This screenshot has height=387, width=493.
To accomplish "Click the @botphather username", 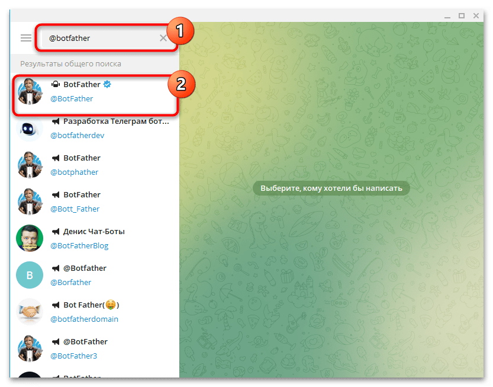I will pyautogui.click(x=75, y=172).
